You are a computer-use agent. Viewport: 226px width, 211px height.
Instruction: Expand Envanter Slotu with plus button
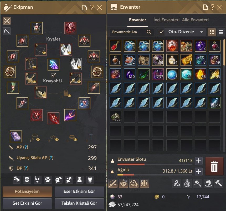(x=199, y=161)
